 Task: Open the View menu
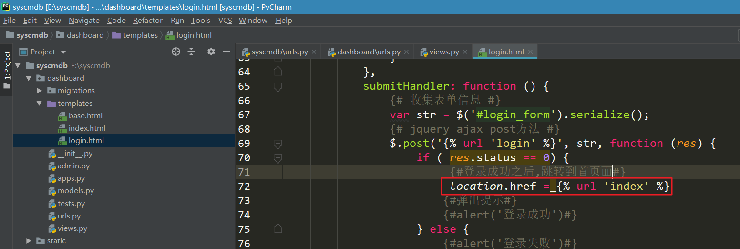point(52,20)
